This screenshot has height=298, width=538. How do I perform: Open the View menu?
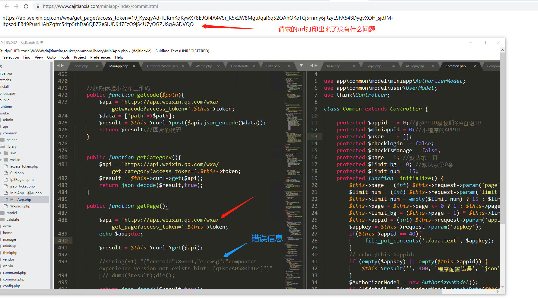39,57
